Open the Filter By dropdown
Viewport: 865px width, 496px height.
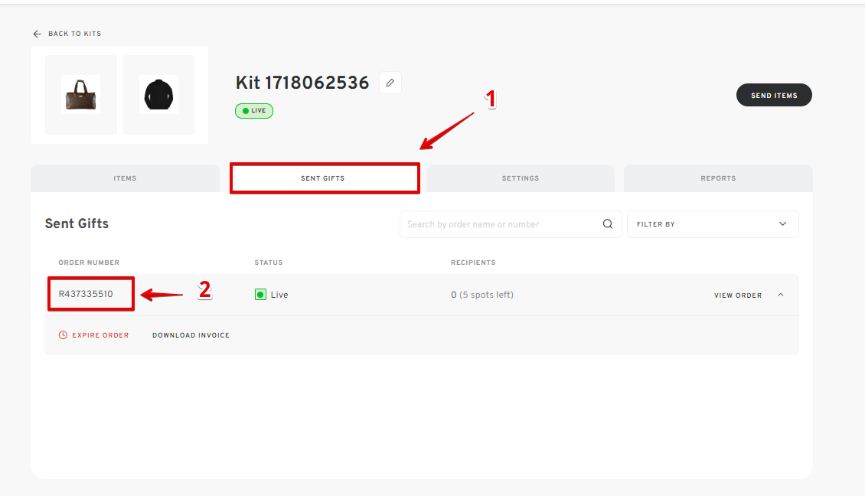coord(712,224)
